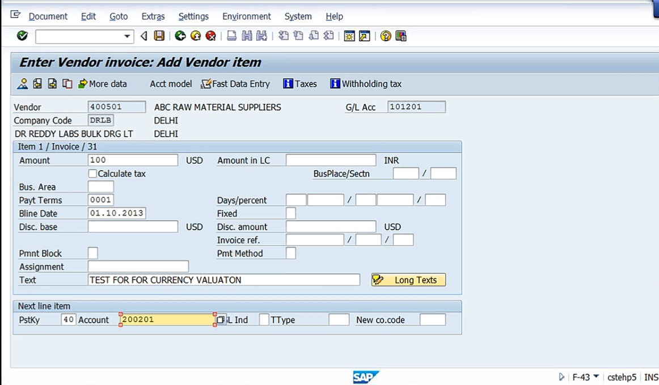The width and height of the screenshot is (659, 385).
Task: Open the F-43 transaction dropdown in status bar
Action: [x=596, y=376]
